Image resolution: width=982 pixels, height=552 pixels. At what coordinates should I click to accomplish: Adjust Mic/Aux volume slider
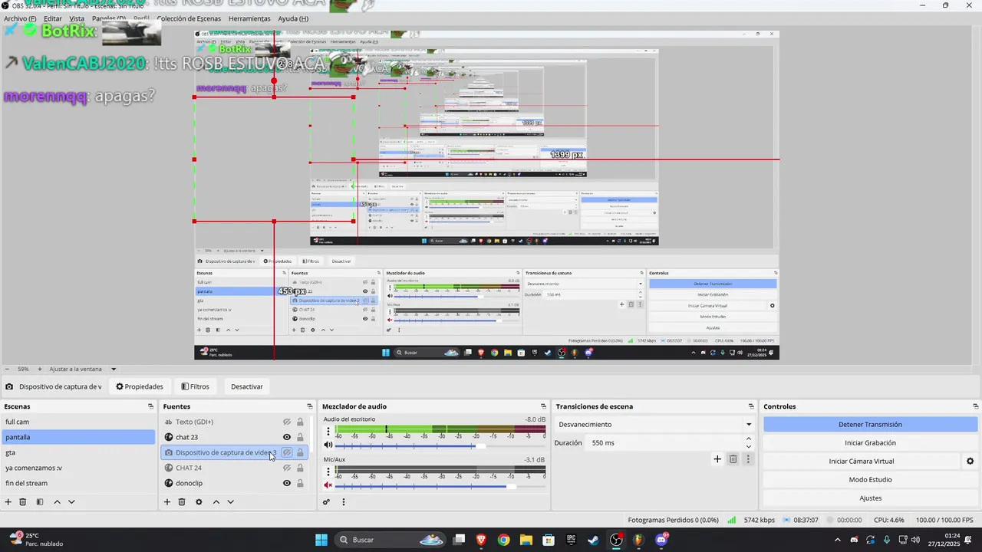tap(440, 486)
